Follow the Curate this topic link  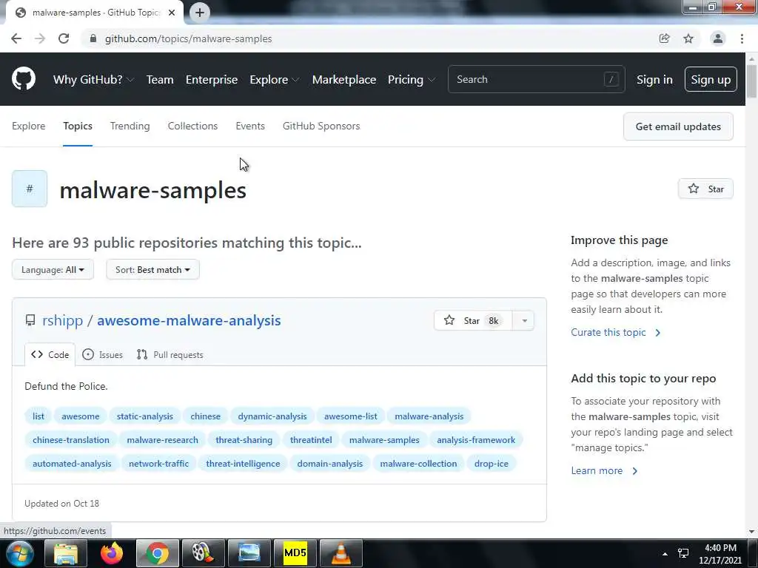pyautogui.click(x=615, y=332)
